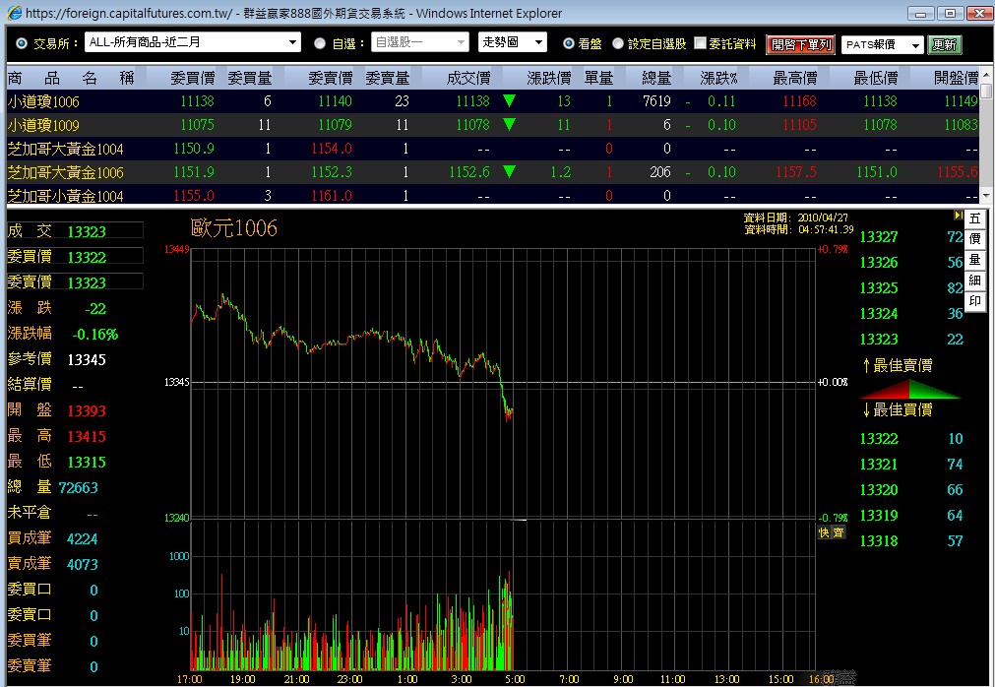995x687 pixels.
Task: Click the Internet Explorer icon in title bar
Action: 14,13
